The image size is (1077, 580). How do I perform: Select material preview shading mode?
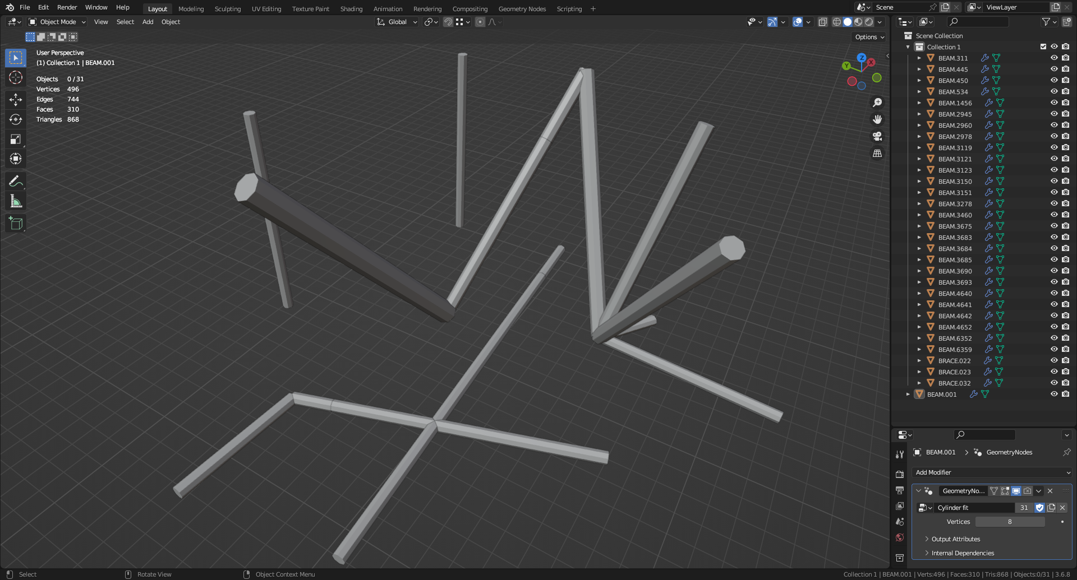click(858, 22)
